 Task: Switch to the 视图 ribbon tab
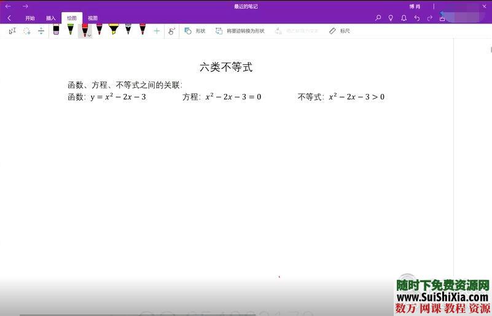(x=93, y=18)
